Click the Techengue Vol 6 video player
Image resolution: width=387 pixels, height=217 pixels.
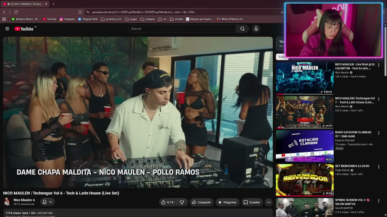tap(138, 112)
